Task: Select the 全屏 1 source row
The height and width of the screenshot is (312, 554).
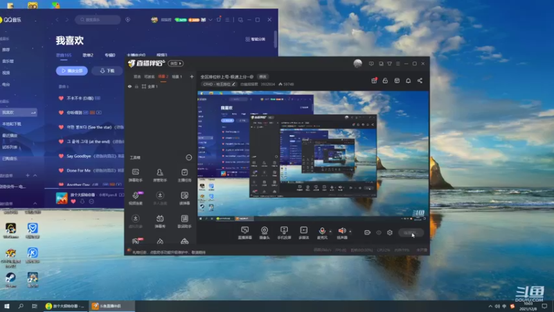Action: pyautogui.click(x=161, y=86)
